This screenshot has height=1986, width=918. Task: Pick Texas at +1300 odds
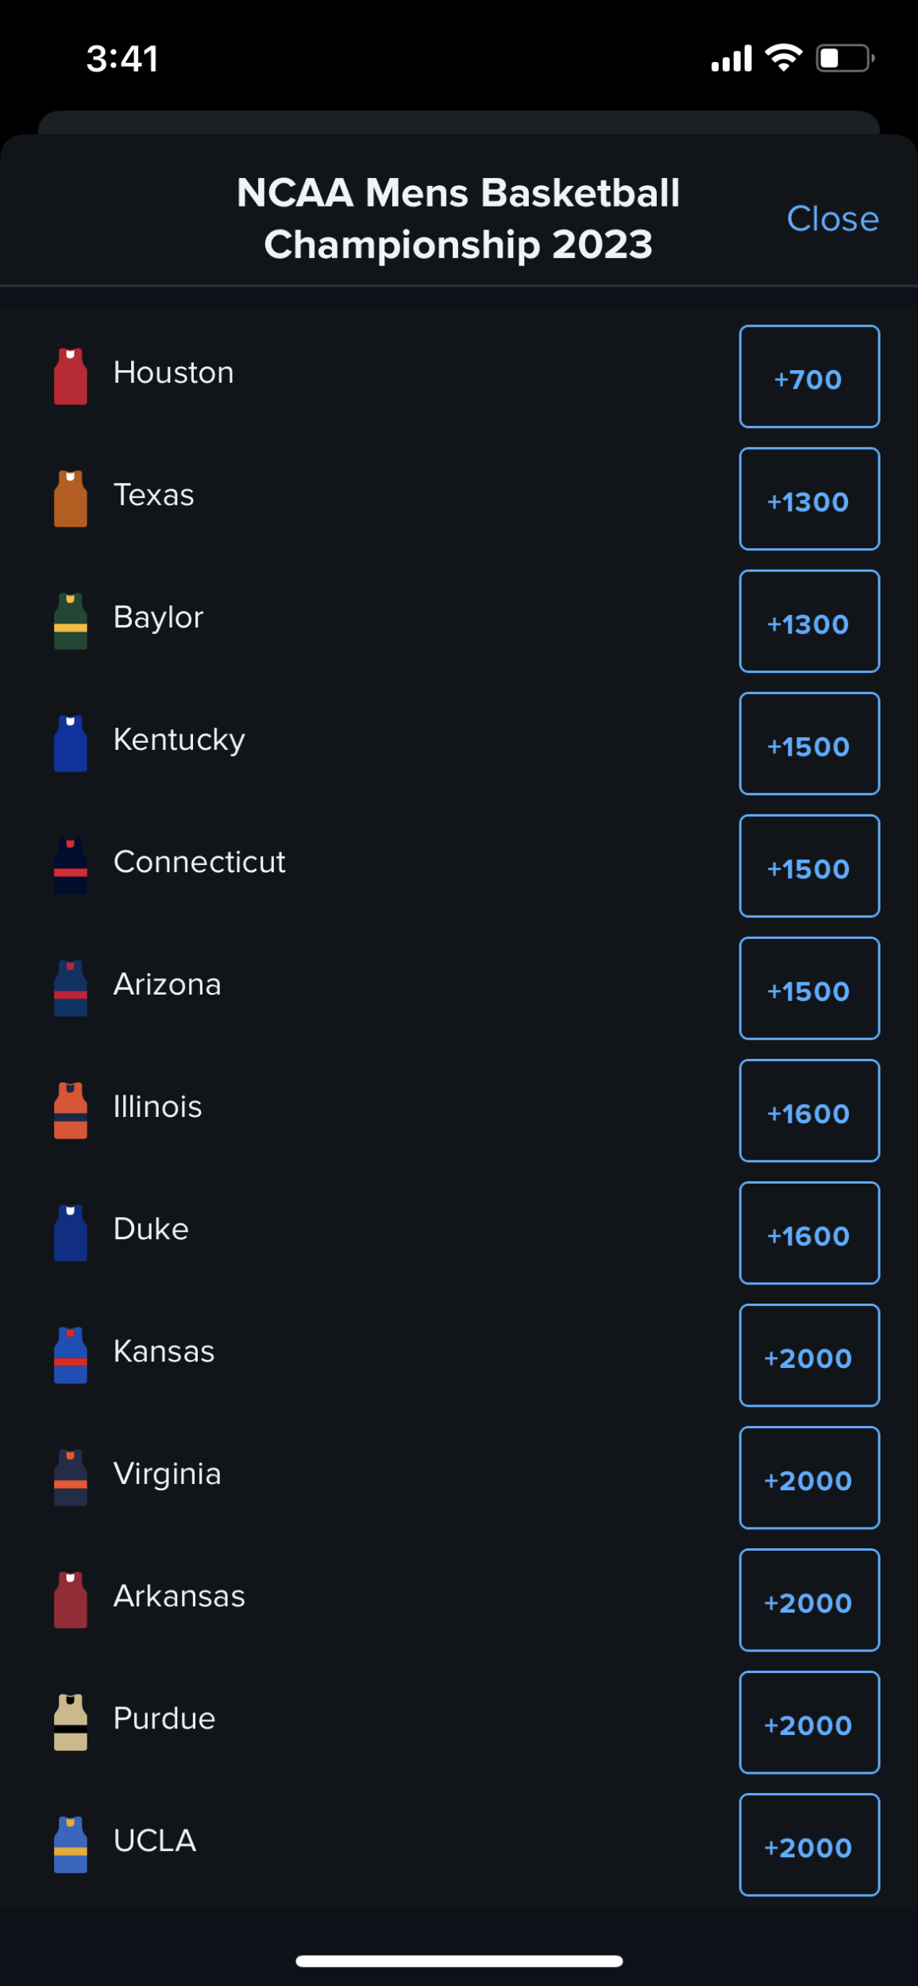(x=809, y=499)
